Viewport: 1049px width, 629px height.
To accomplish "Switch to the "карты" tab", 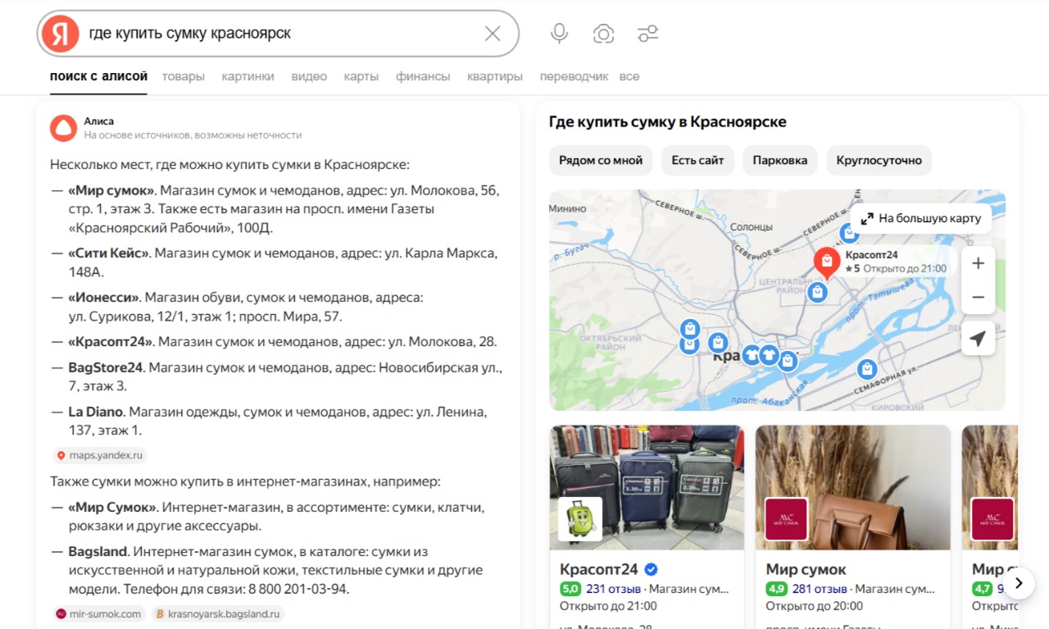I will click(x=361, y=76).
